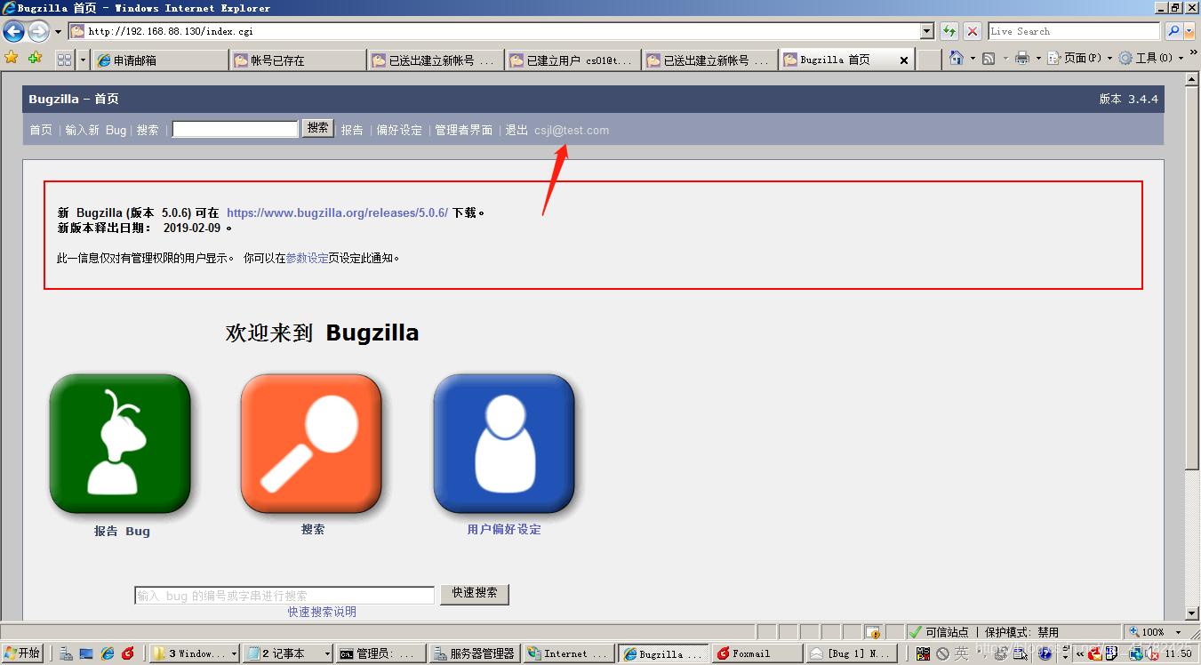Click the 偏好设定 link
Screen dimensions: 1201x665
(x=399, y=130)
